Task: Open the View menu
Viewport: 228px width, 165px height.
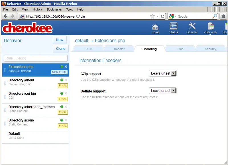Action: point(25,9)
